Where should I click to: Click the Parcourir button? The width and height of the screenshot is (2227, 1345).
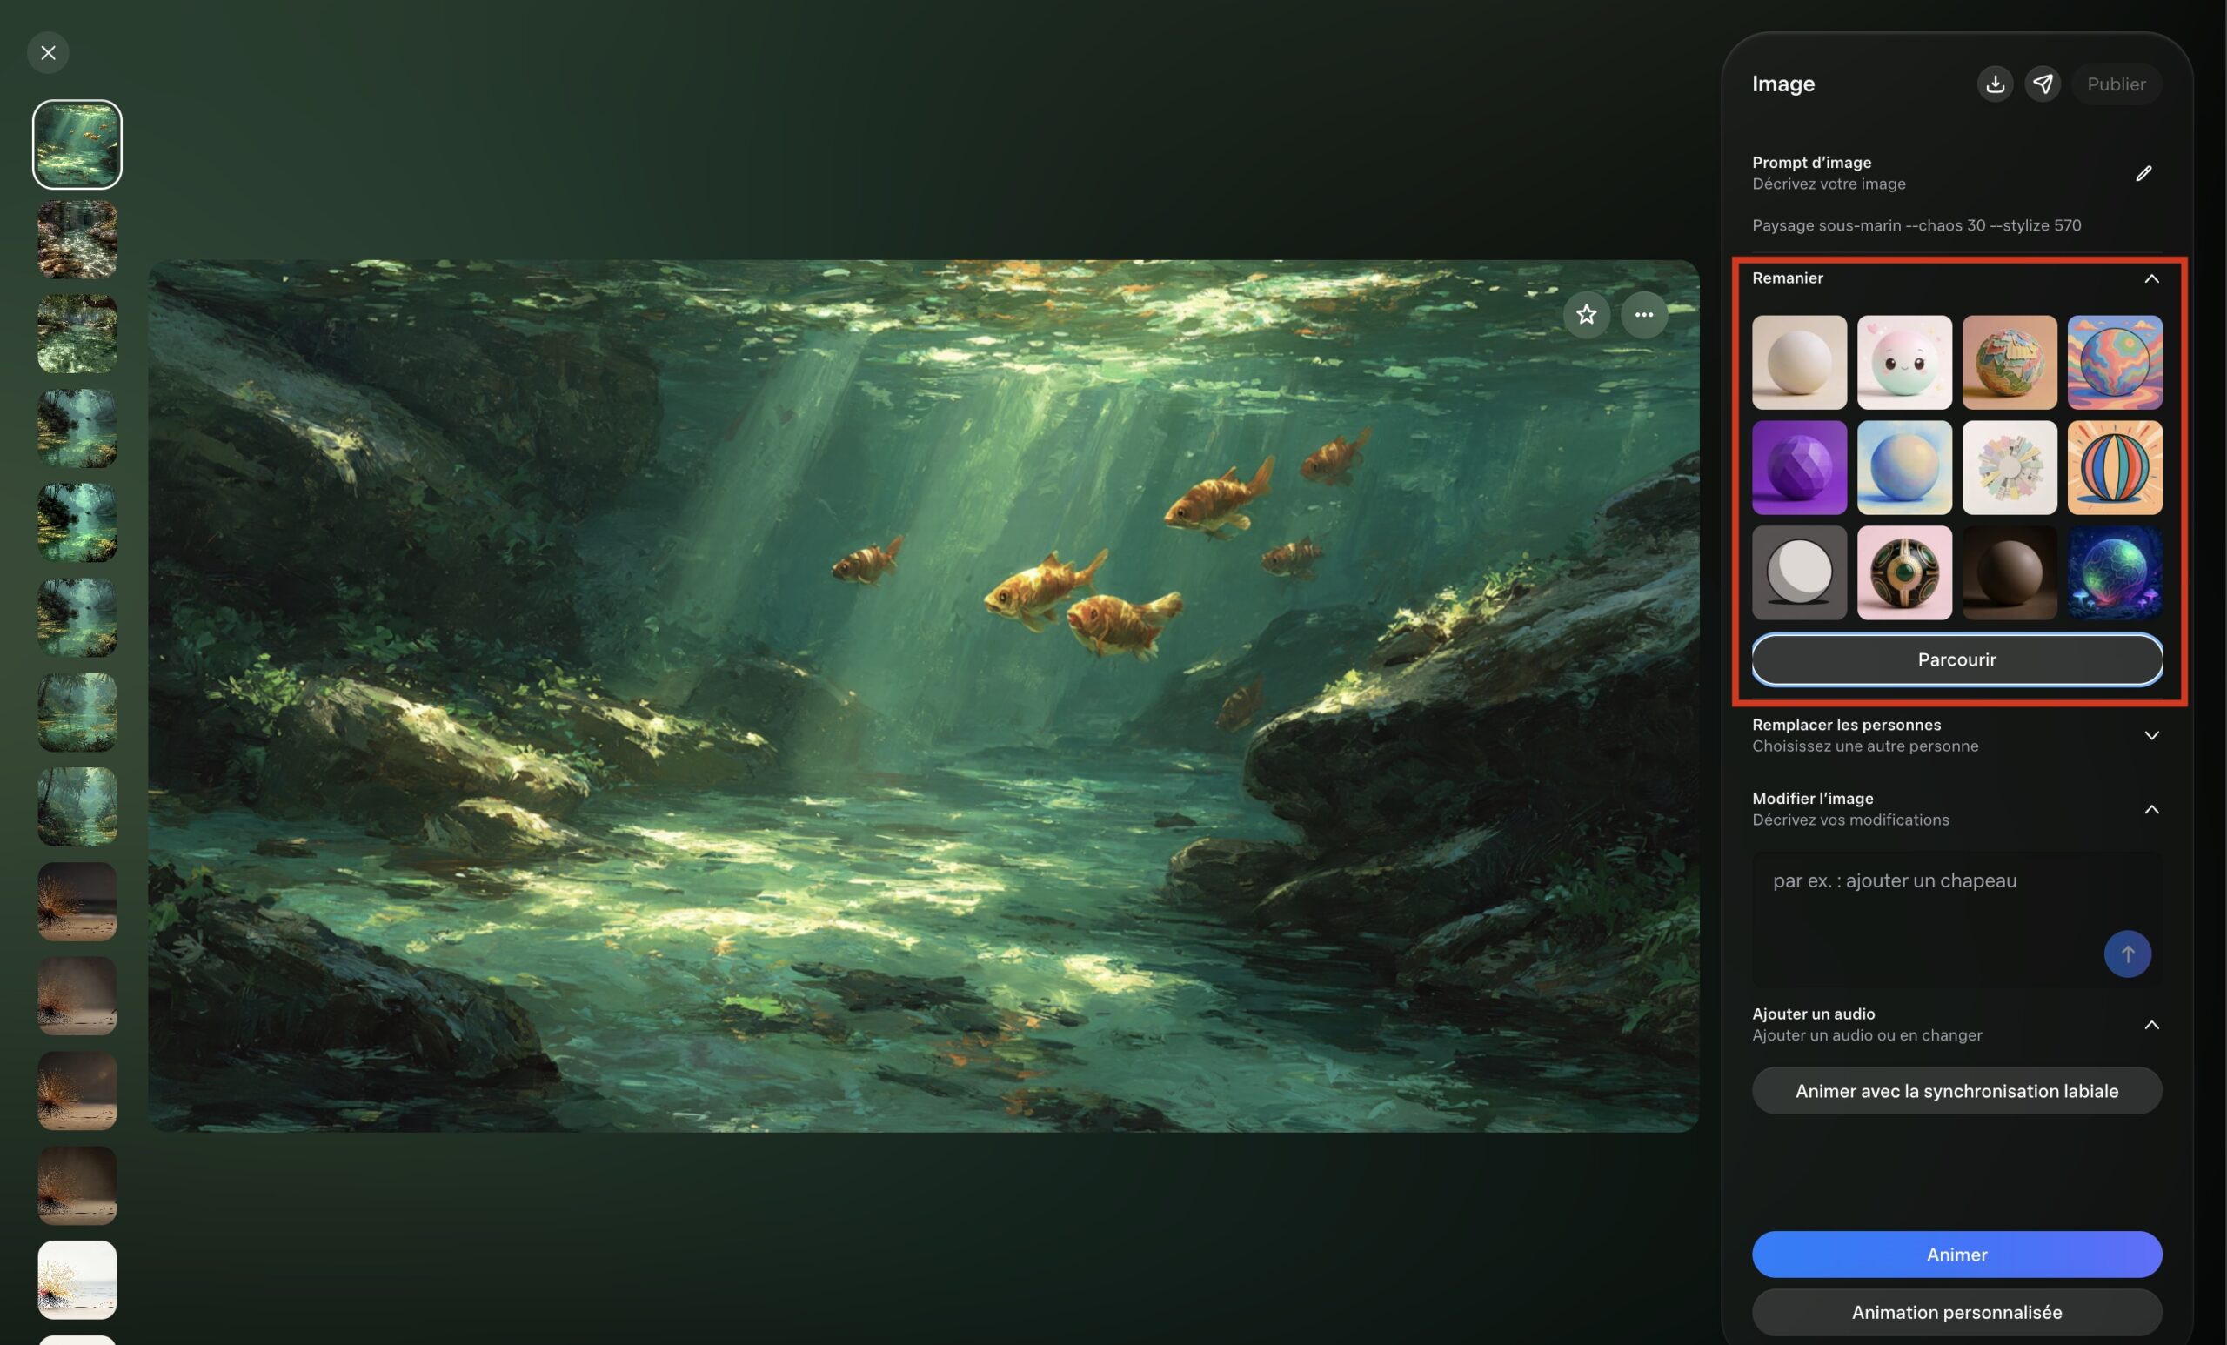click(x=1956, y=659)
